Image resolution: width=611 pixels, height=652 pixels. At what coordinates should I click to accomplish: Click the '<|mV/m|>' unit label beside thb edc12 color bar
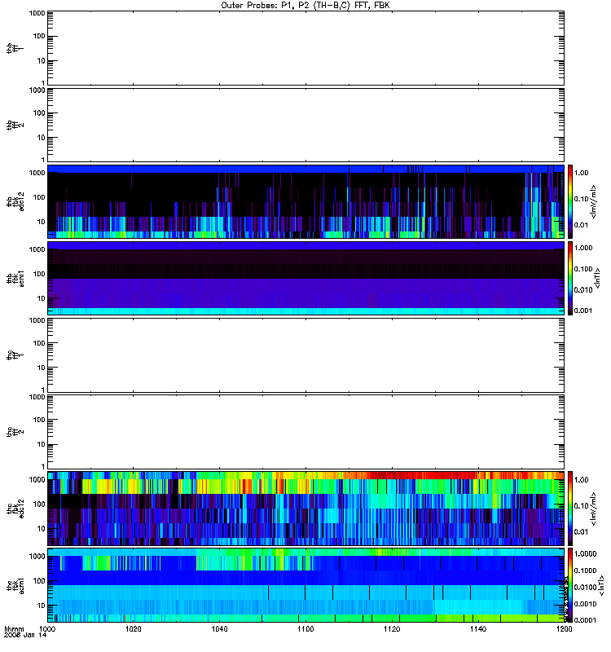coord(593,201)
